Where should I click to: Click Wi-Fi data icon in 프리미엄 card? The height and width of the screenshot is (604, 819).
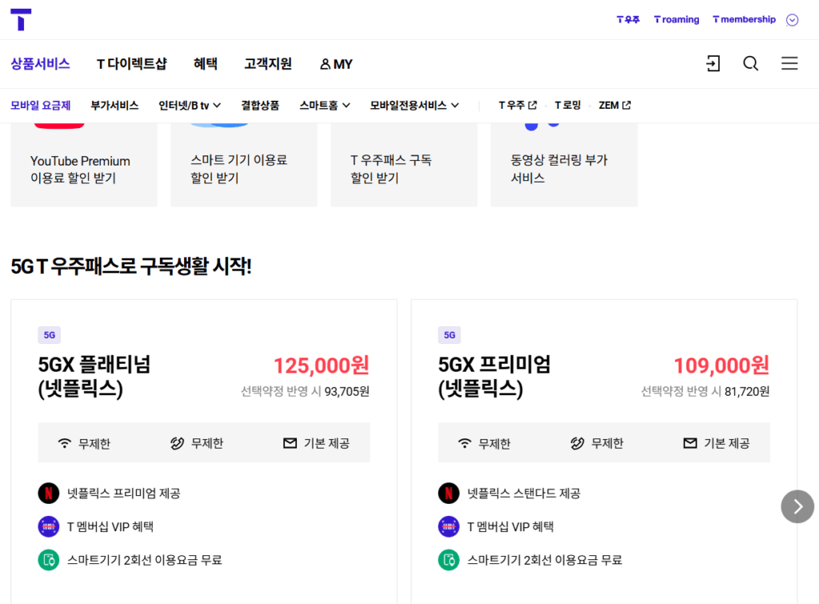465,443
